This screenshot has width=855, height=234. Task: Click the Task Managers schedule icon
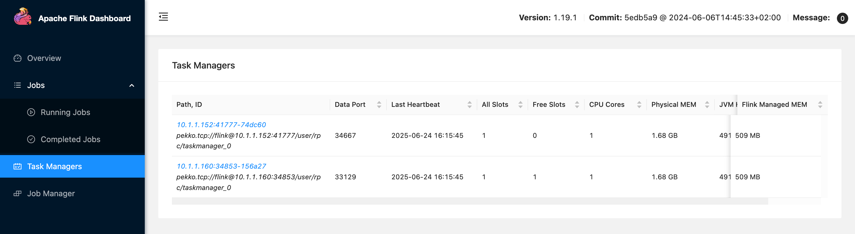point(18,167)
